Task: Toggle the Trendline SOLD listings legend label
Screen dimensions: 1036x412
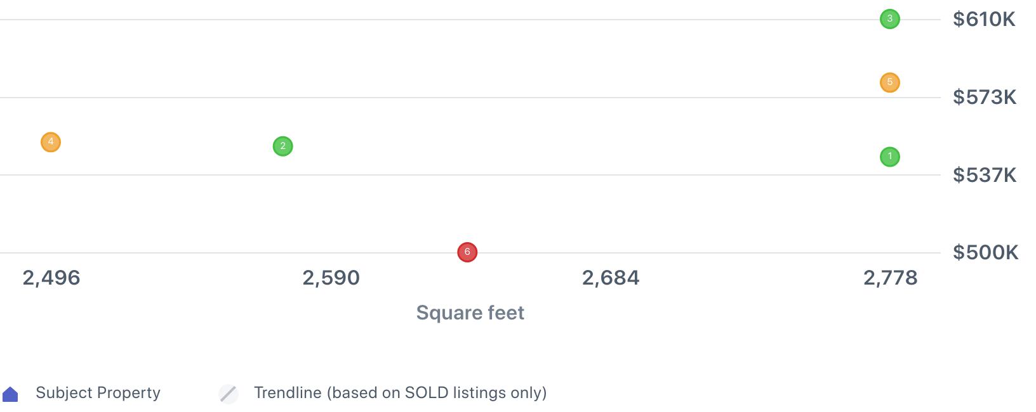Action: pyautogui.click(x=400, y=393)
